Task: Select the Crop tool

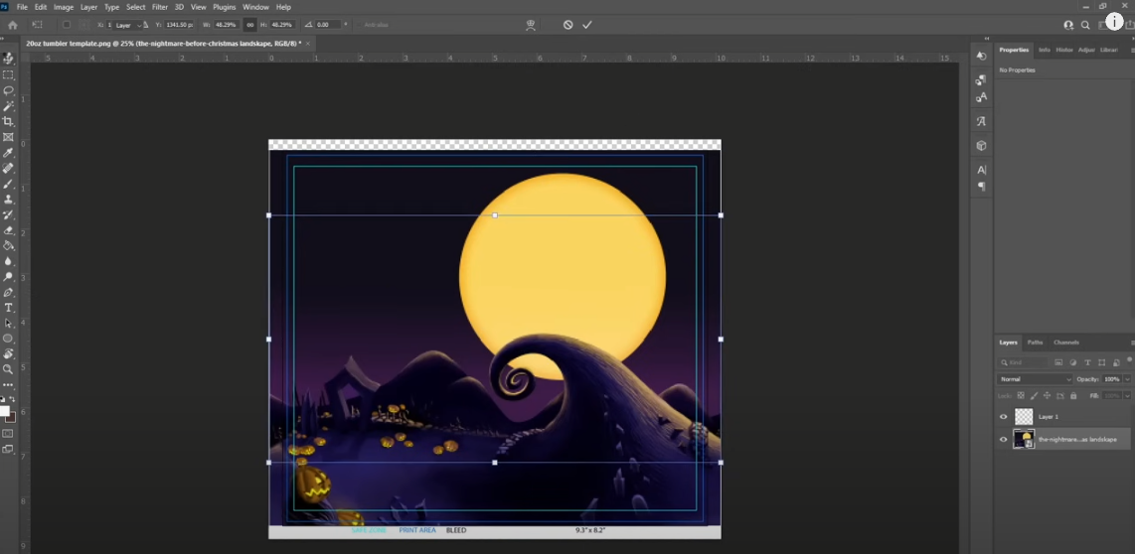Action: 9,121
